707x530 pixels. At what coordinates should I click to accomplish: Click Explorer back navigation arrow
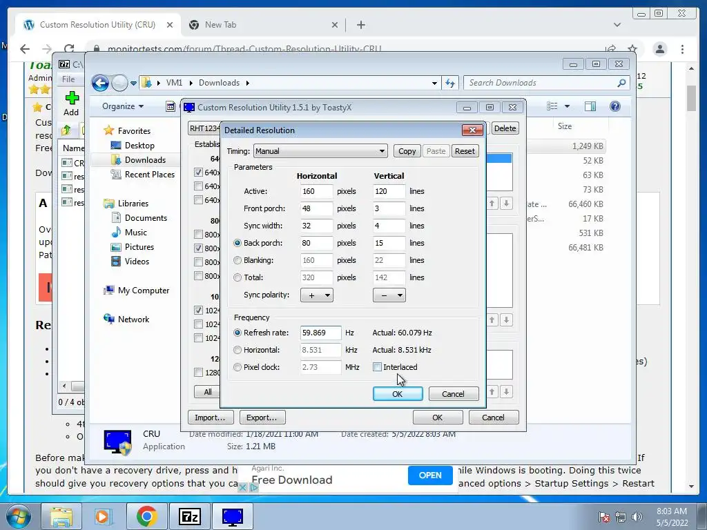pos(100,83)
